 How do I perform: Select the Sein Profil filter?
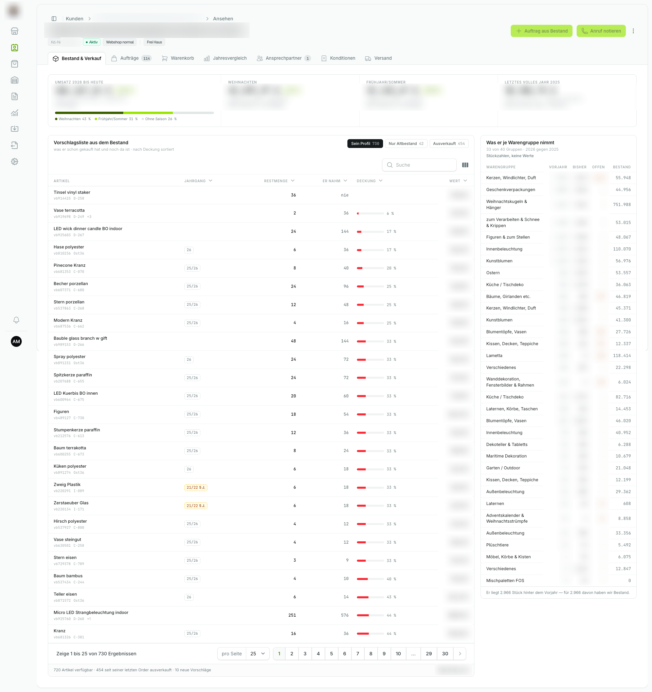365,144
